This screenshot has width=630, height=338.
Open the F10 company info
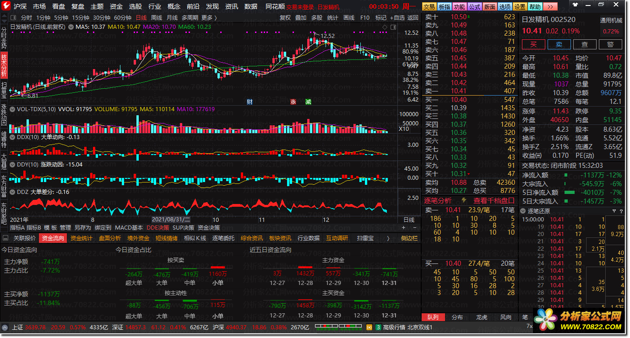click(365, 18)
